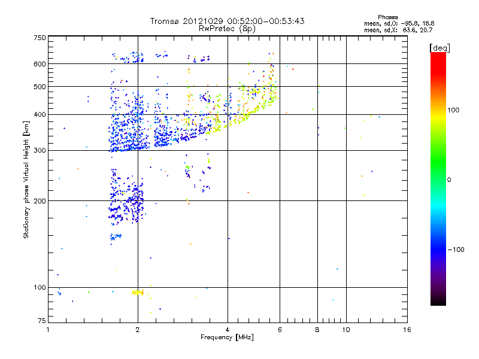
Task: Click the 'mean, sd,O: -95.8, 18.8' text
Action: tap(399, 23)
